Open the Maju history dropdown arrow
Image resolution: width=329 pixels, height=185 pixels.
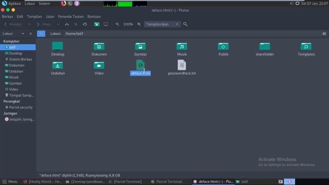click(x=58, y=24)
